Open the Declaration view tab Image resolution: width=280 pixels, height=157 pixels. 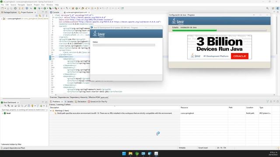click(80, 102)
